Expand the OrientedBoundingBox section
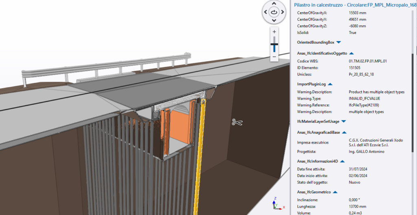 338,42
